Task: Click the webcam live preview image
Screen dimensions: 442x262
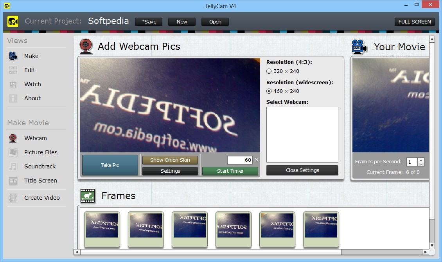Action: coord(170,105)
